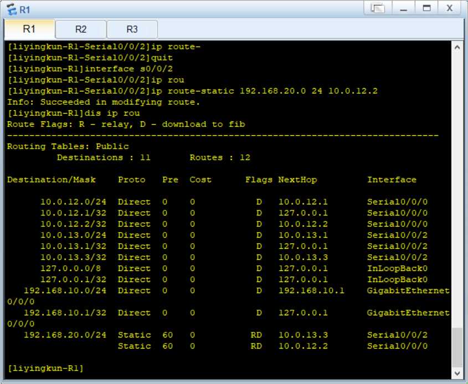Click next hop 10.0.12.1 in first row
468x384 pixels.
click(303, 202)
